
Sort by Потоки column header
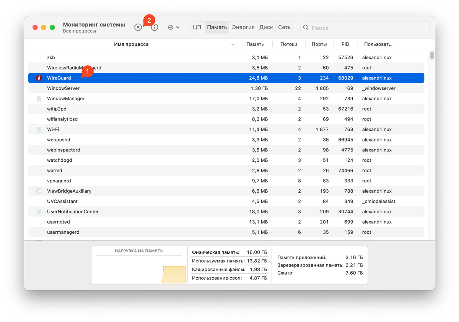[x=289, y=44]
